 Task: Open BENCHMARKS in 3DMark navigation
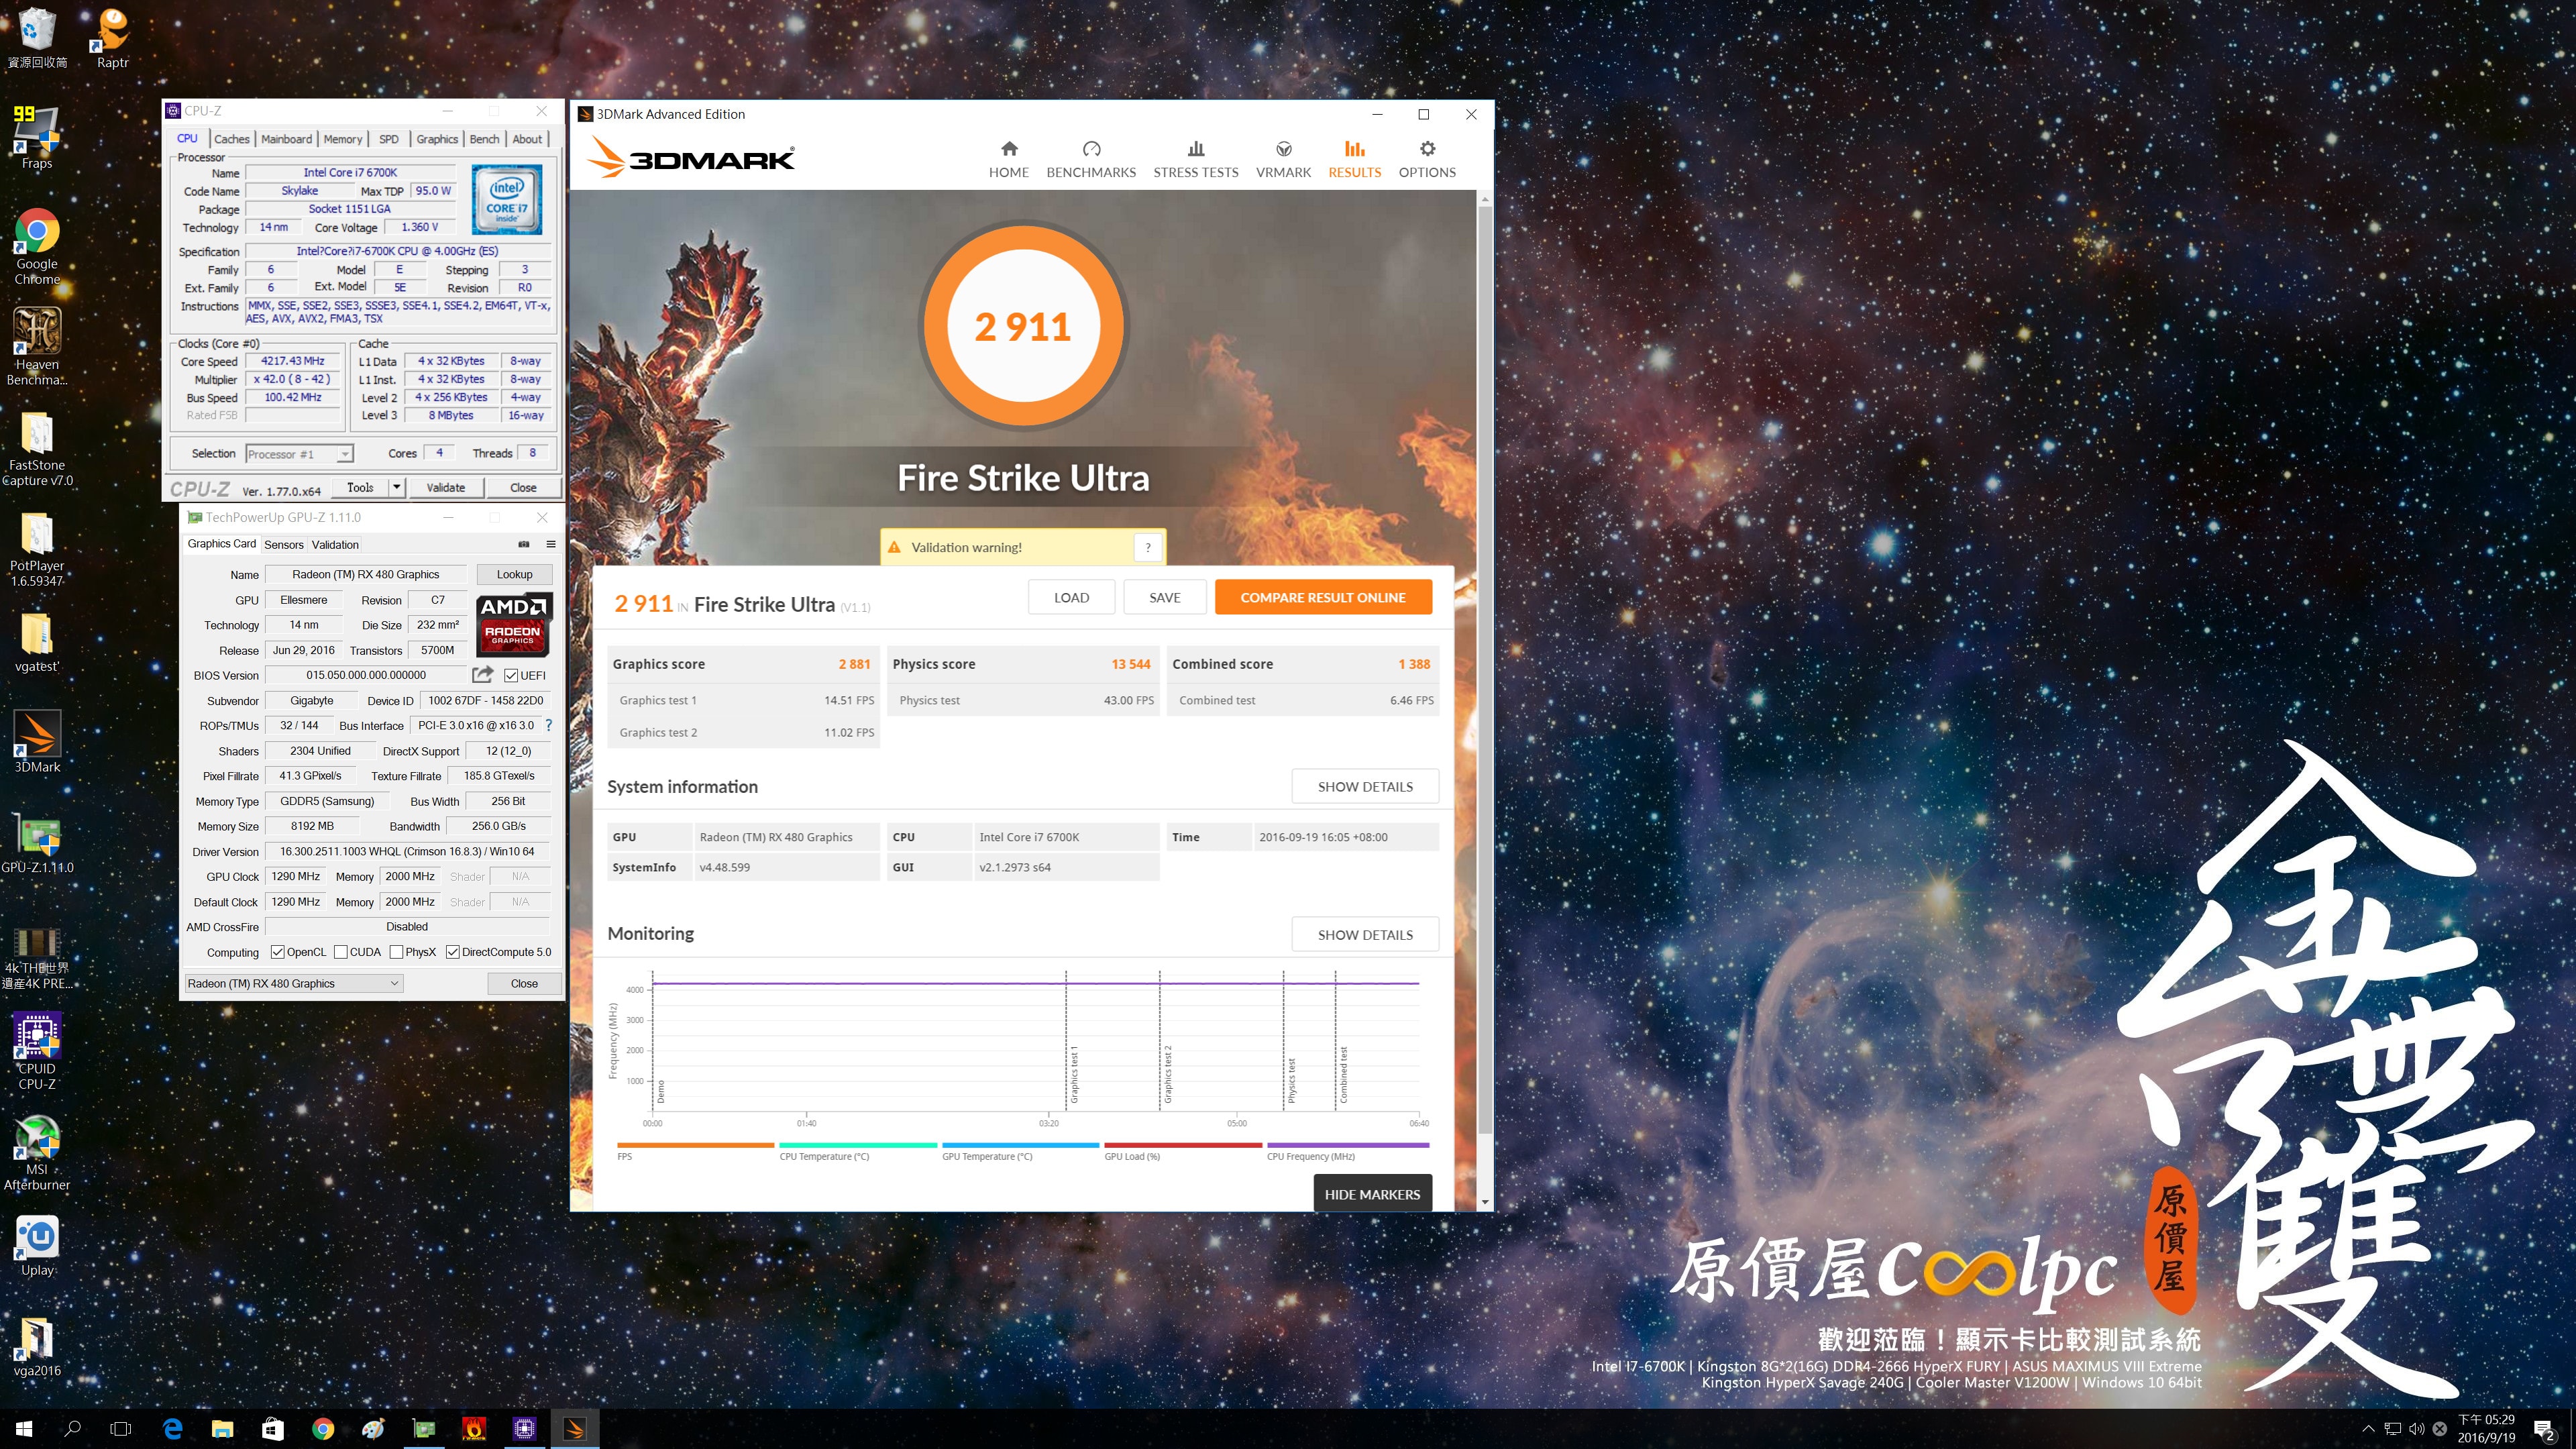[1091, 160]
